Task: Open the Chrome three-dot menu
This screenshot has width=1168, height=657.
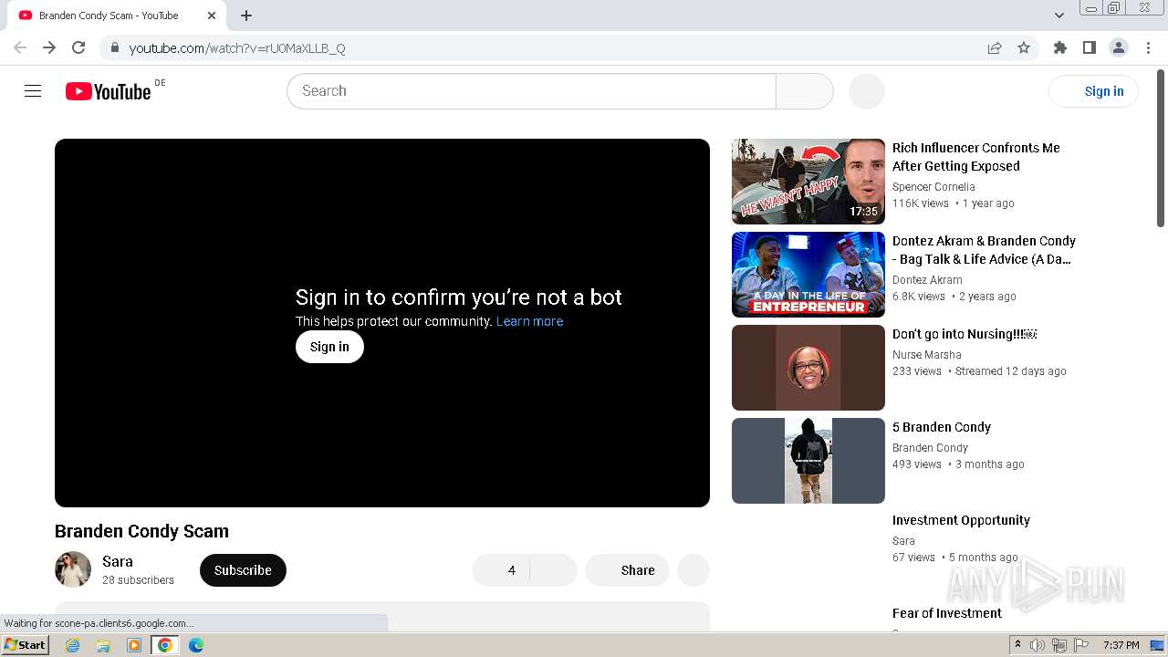Action: coord(1148,47)
